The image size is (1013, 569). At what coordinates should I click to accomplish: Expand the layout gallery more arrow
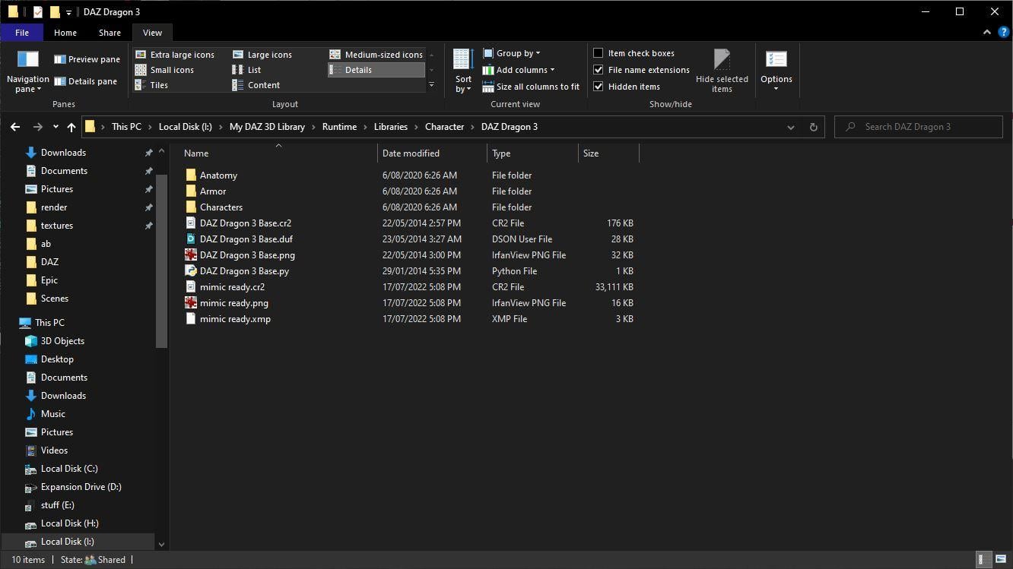click(x=431, y=85)
